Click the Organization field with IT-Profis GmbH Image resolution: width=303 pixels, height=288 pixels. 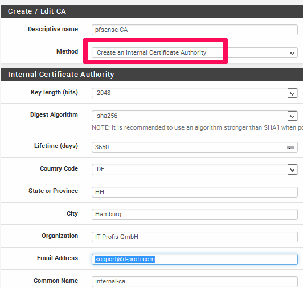[x=195, y=237]
